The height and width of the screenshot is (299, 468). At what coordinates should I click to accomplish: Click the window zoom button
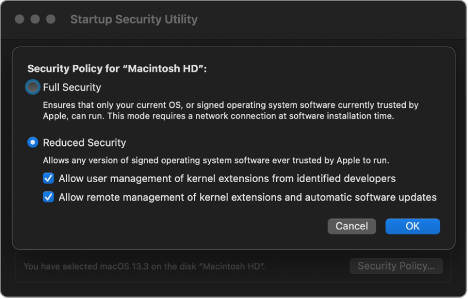pyautogui.click(x=51, y=20)
